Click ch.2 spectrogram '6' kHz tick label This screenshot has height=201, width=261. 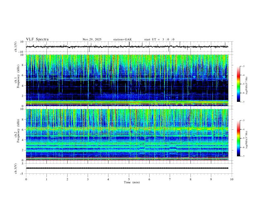tap(23, 129)
